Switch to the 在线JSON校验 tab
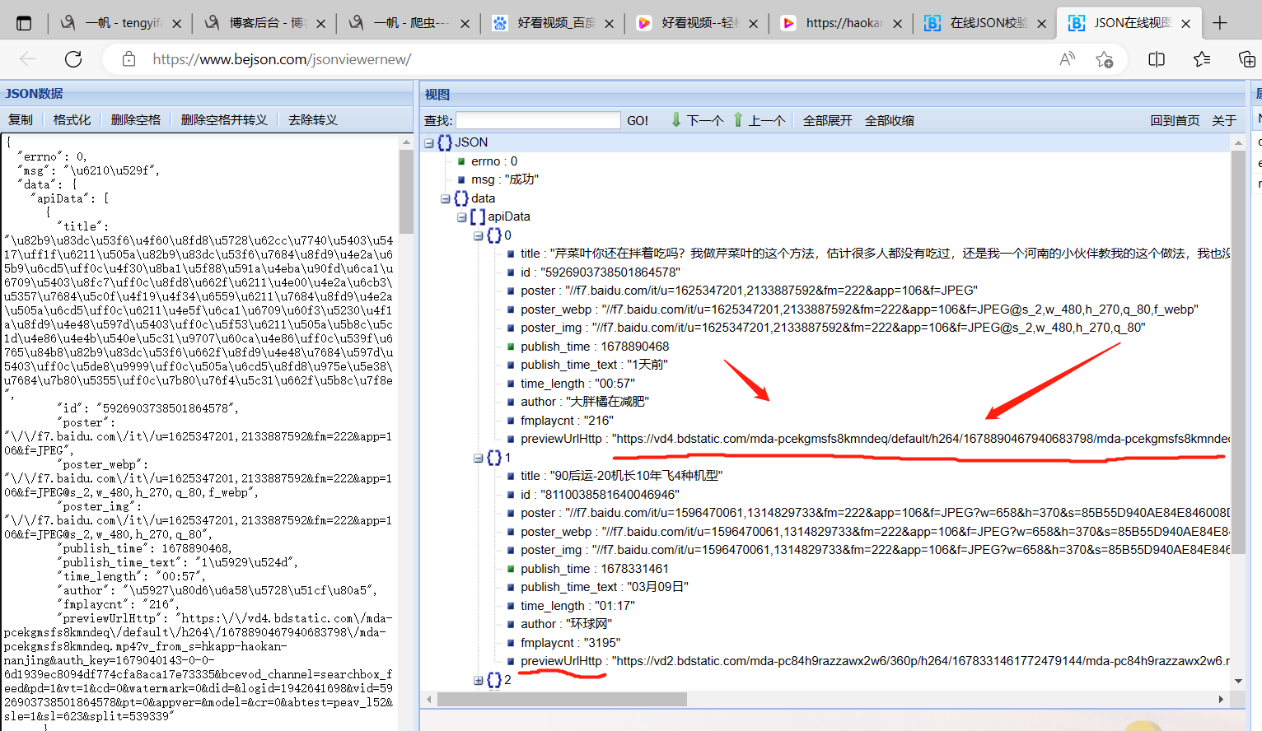1262x731 pixels. 984,23
